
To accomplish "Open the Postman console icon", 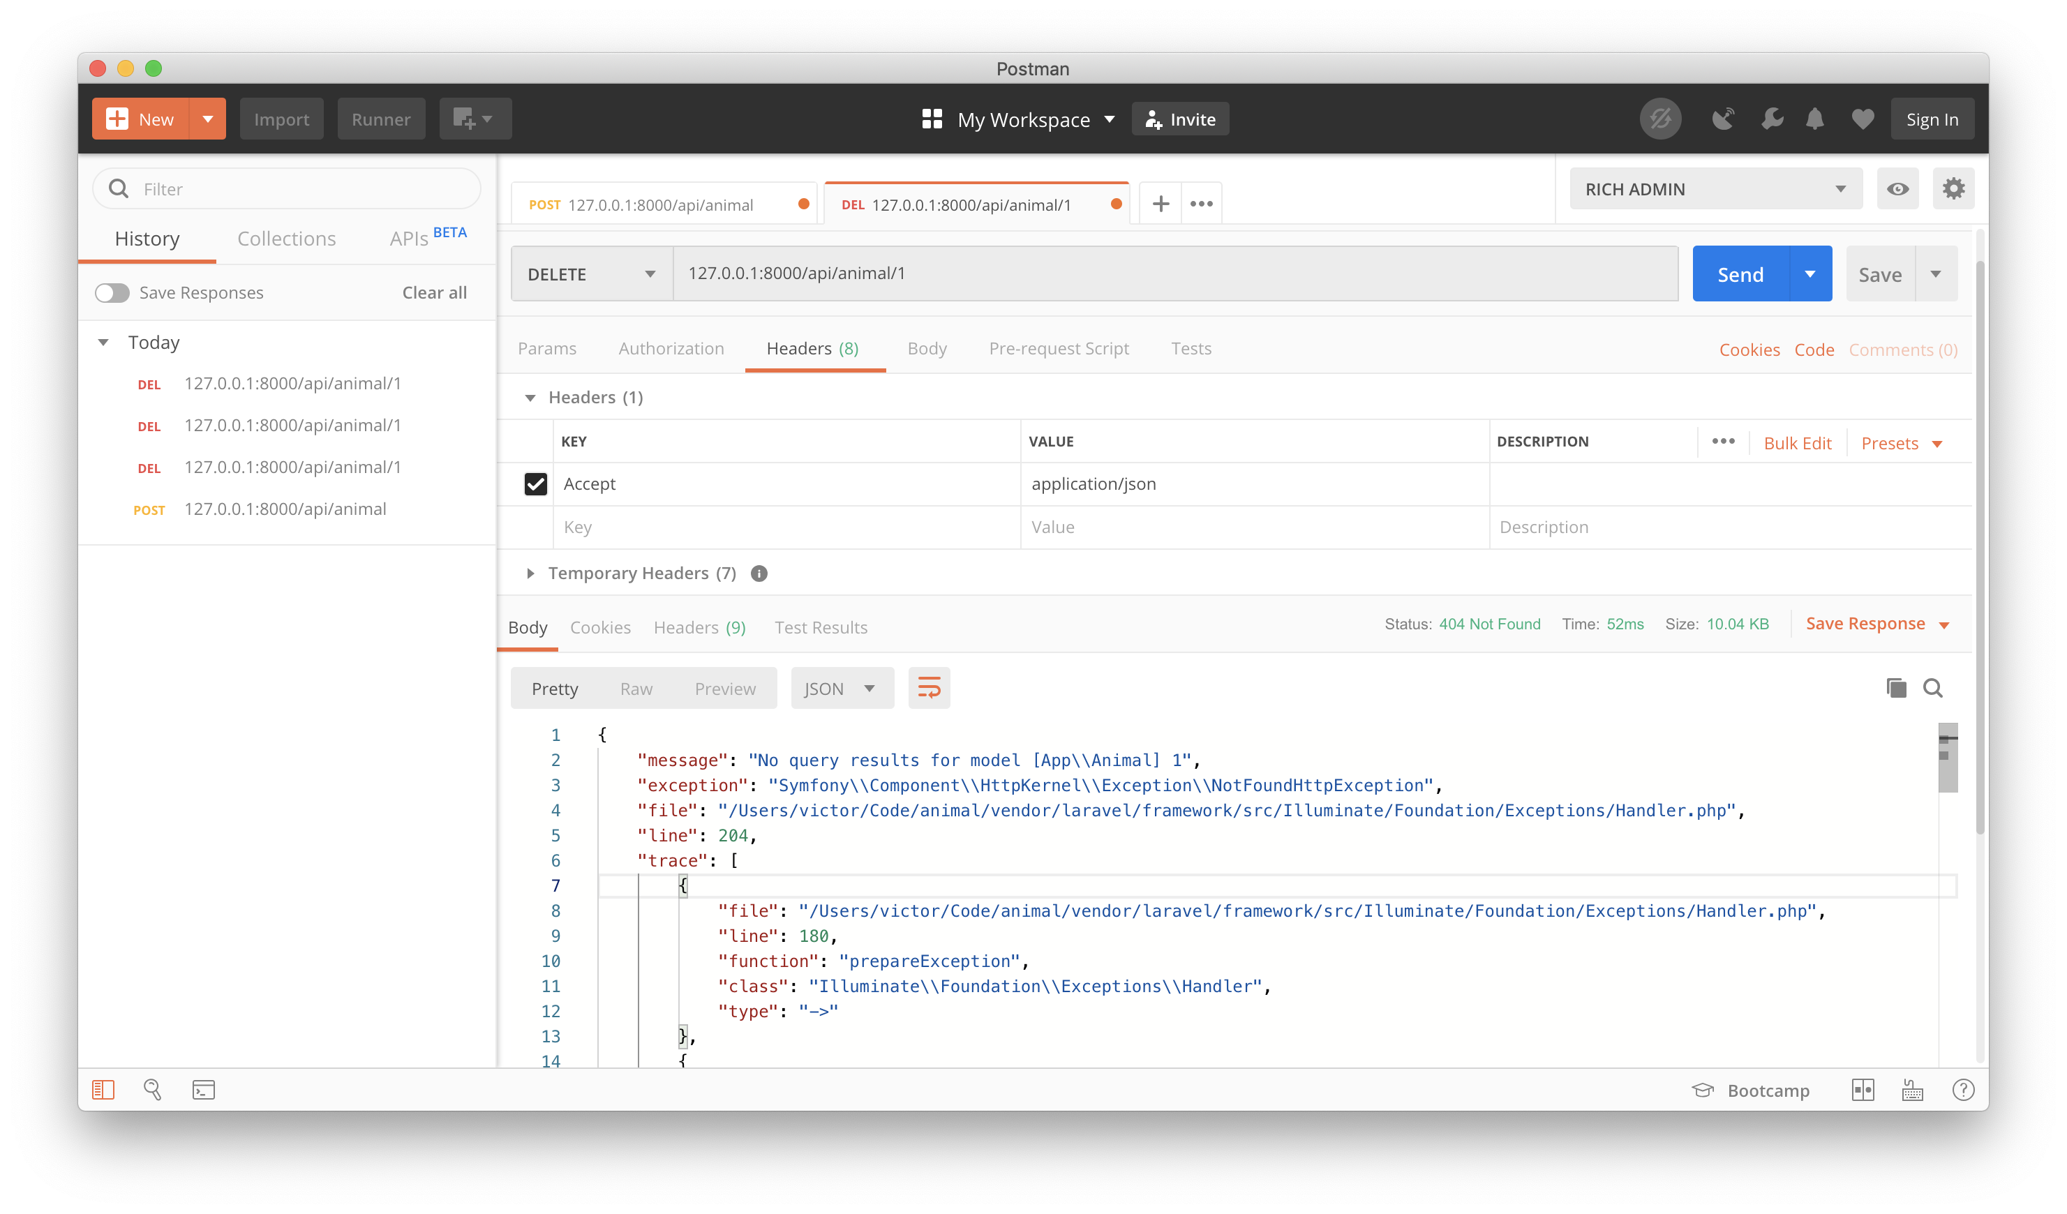I will click(203, 1090).
